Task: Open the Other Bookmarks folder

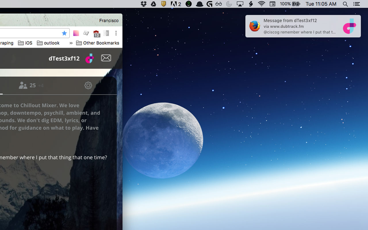Action: point(98,43)
